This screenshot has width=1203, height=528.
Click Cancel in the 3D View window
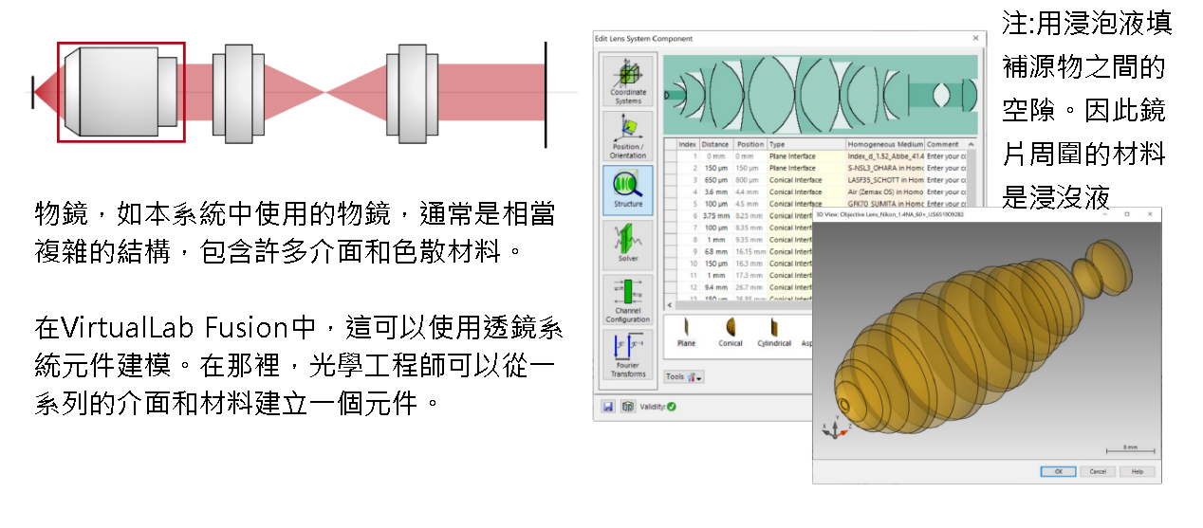coord(1097,471)
